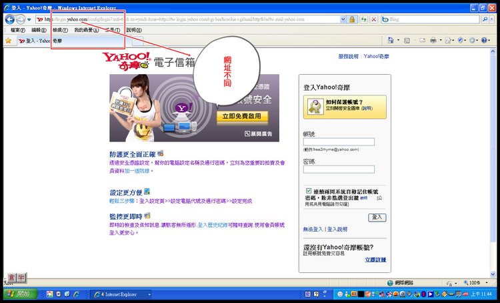Click the 展開廣告 expand ad control

[259, 133]
